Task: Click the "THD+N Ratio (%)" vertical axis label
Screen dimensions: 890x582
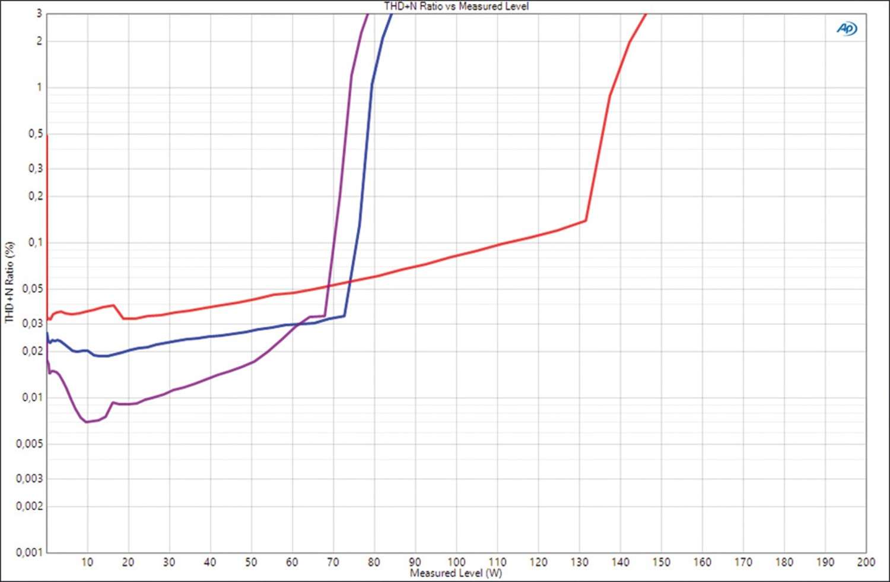Action: pos(9,282)
